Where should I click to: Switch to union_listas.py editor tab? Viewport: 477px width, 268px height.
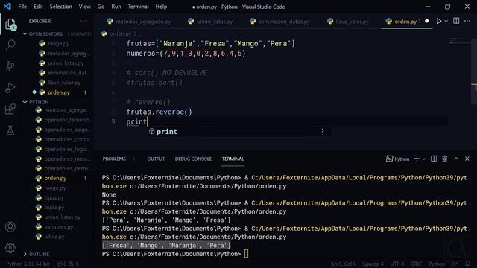pyautogui.click(x=210, y=22)
